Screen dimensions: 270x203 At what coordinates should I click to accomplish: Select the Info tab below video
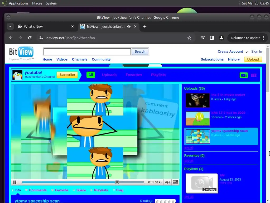pyautogui.click(x=16, y=190)
